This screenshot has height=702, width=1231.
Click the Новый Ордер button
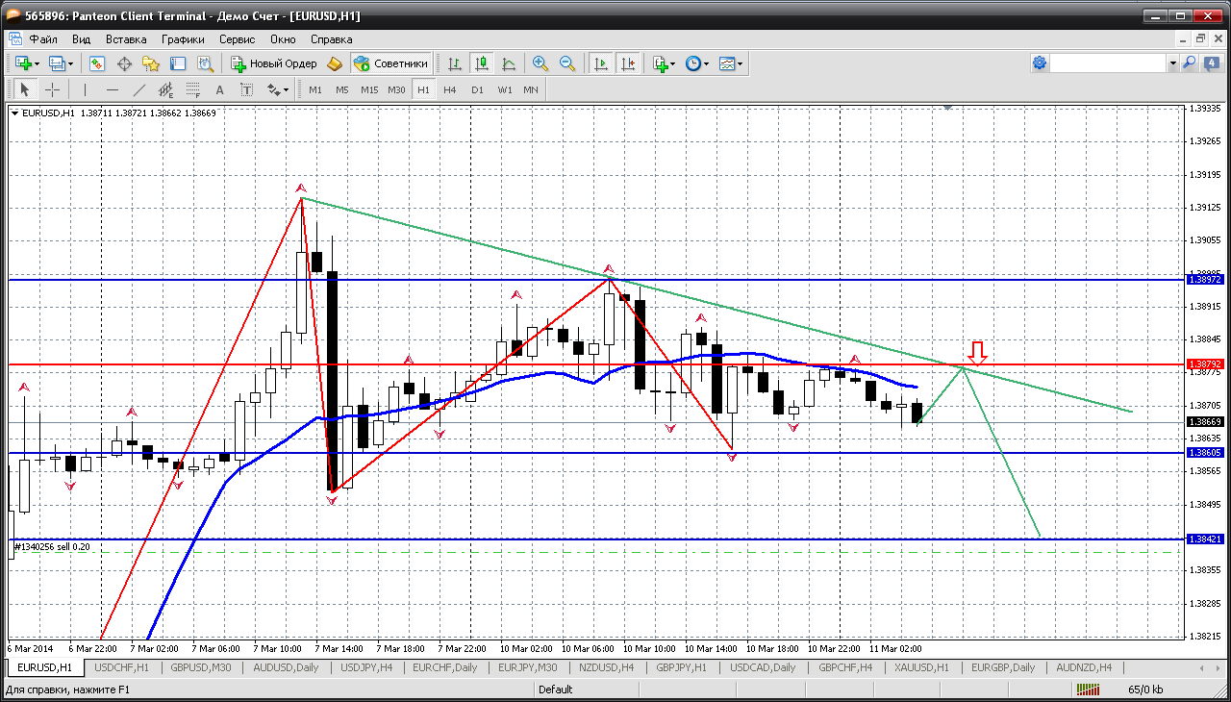point(274,63)
